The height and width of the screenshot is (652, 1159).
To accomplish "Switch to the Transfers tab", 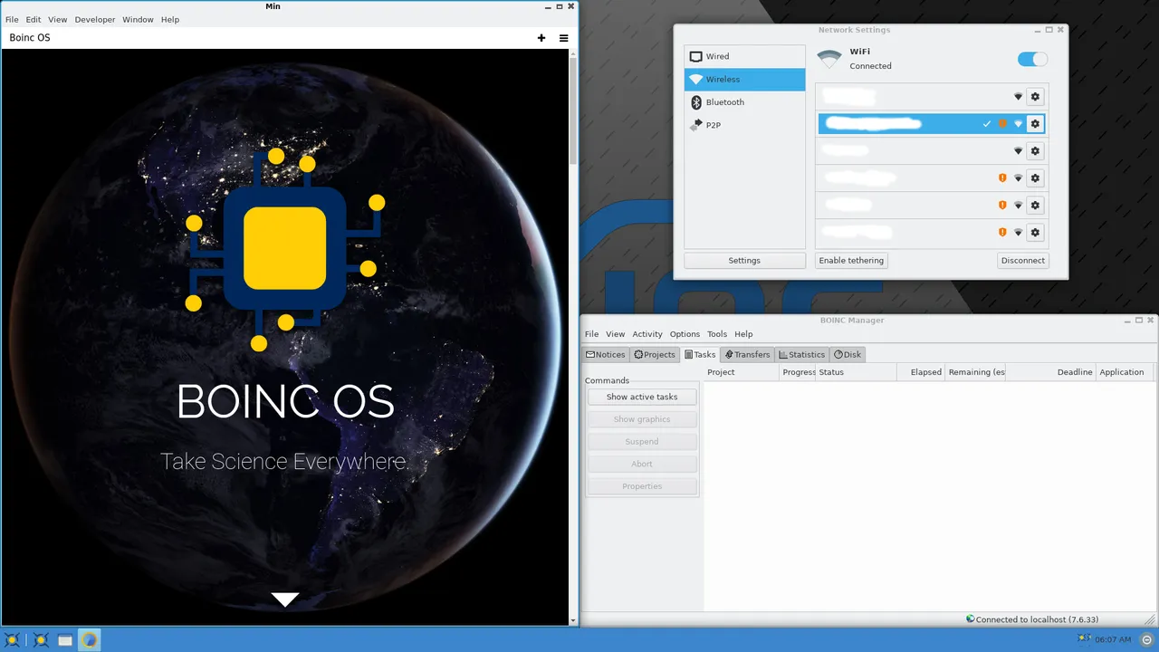I will [x=747, y=354].
